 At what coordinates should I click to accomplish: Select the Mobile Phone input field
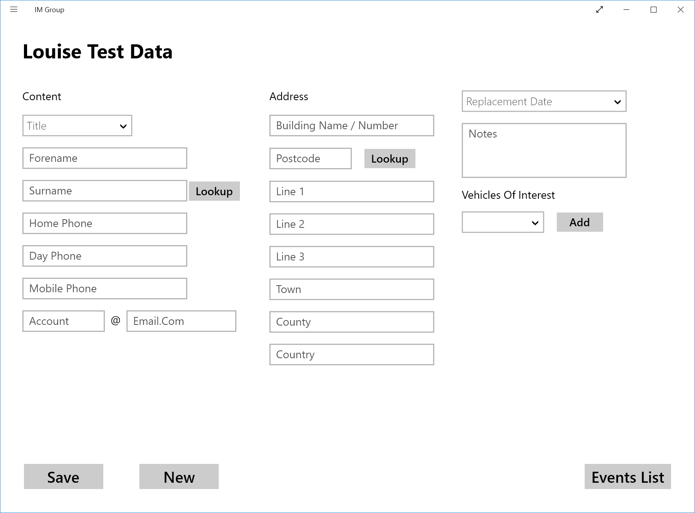104,289
